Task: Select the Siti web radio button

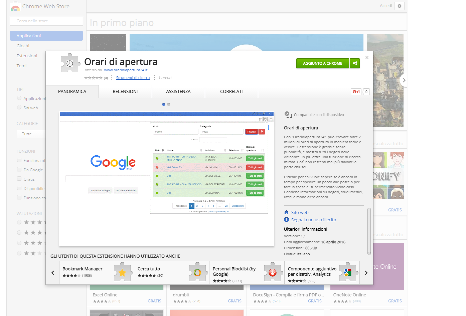Action: [19, 107]
